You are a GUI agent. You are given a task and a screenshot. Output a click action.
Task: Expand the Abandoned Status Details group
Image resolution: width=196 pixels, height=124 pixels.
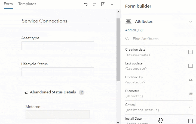coord(53,92)
